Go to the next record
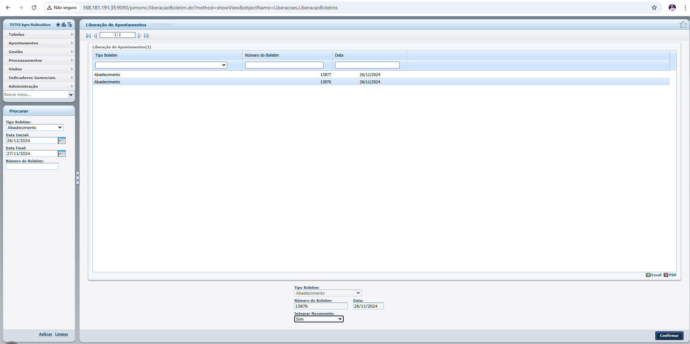Image resolution: width=690 pixels, height=344 pixels. click(x=139, y=36)
